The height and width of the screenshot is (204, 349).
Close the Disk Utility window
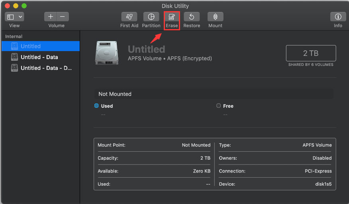coord(7,6)
